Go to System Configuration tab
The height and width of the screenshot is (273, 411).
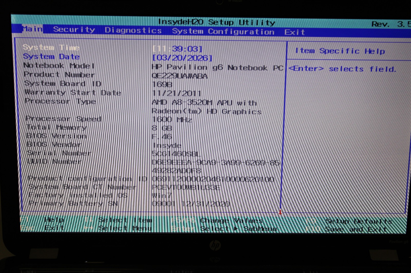[223, 31]
